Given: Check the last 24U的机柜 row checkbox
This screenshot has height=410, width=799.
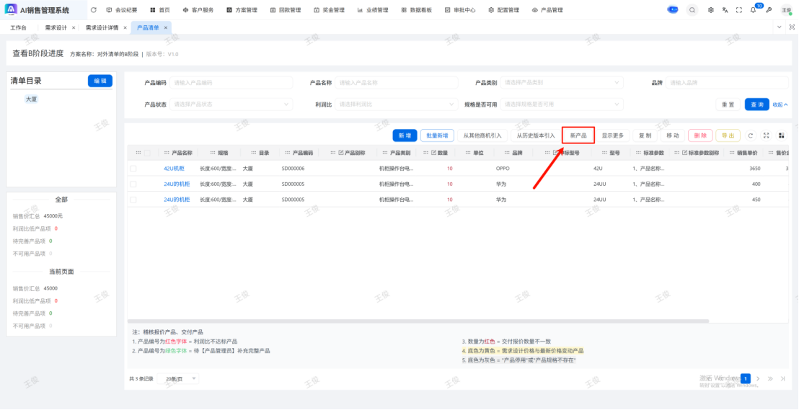Looking at the screenshot, I should pyautogui.click(x=133, y=199).
